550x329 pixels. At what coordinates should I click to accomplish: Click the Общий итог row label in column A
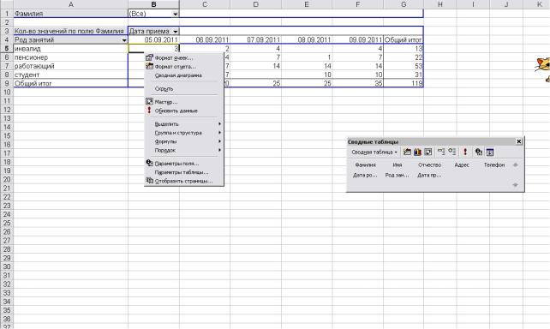click(71, 83)
